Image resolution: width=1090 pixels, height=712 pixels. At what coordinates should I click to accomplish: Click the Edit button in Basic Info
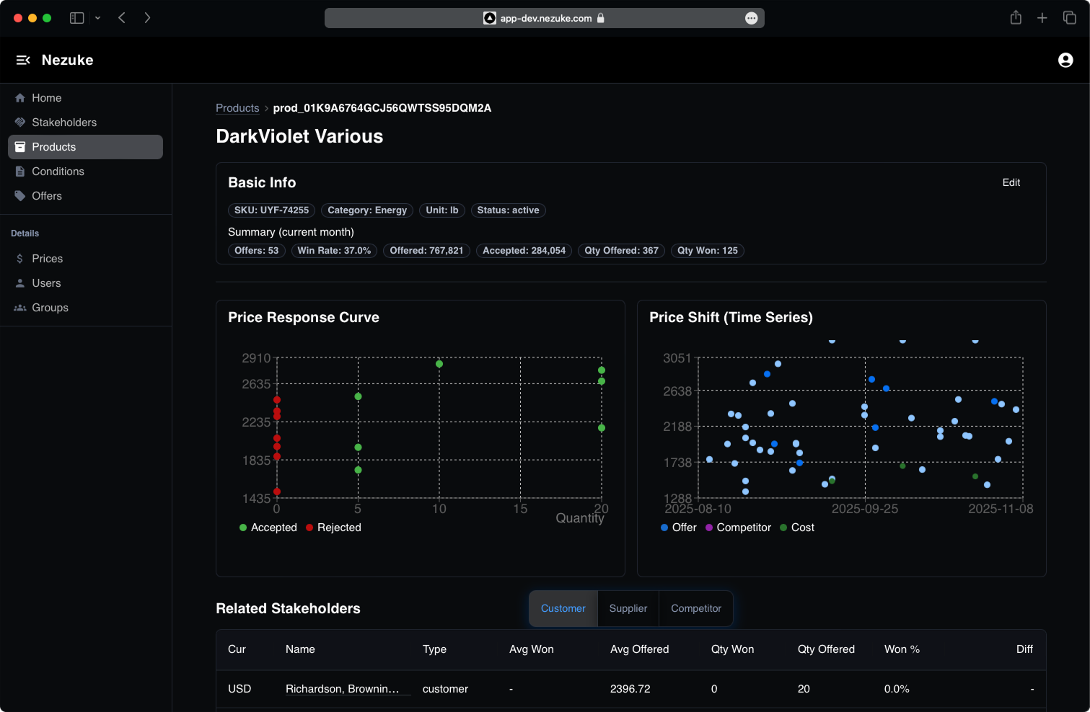(x=1011, y=182)
